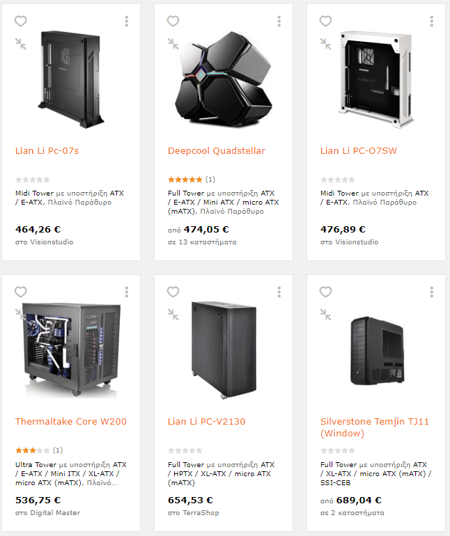Open Thermaltake Core W200 product title
The width and height of the screenshot is (450, 536).
(x=71, y=421)
